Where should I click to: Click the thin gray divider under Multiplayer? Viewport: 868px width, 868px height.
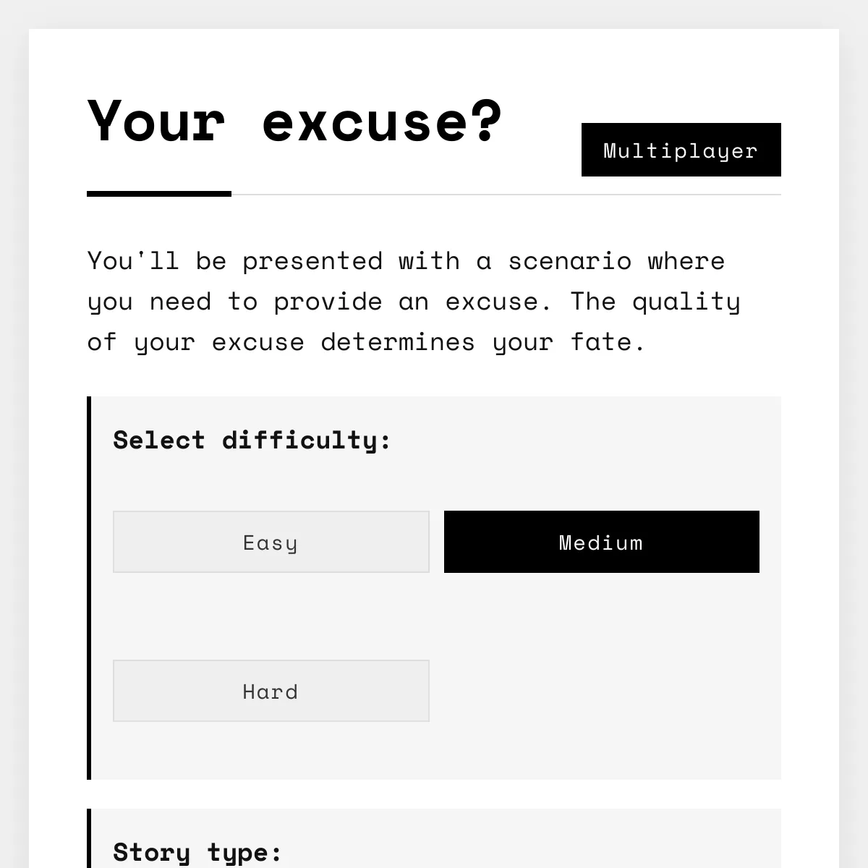tap(506, 195)
